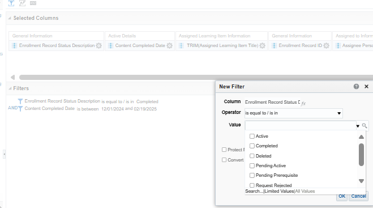Open gear menu for Enrollment Record ID column

pos(327,45)
